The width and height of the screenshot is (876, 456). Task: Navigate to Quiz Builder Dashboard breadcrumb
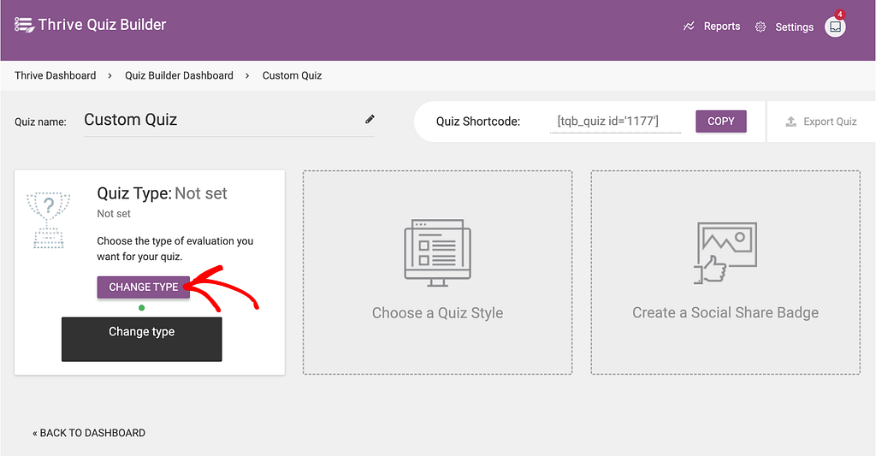point(179,75)
